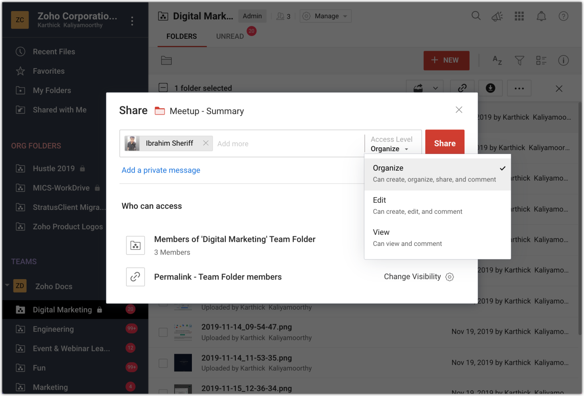Open more options via the ellipsis icon
584x396 pixels.
pos(519,88)
